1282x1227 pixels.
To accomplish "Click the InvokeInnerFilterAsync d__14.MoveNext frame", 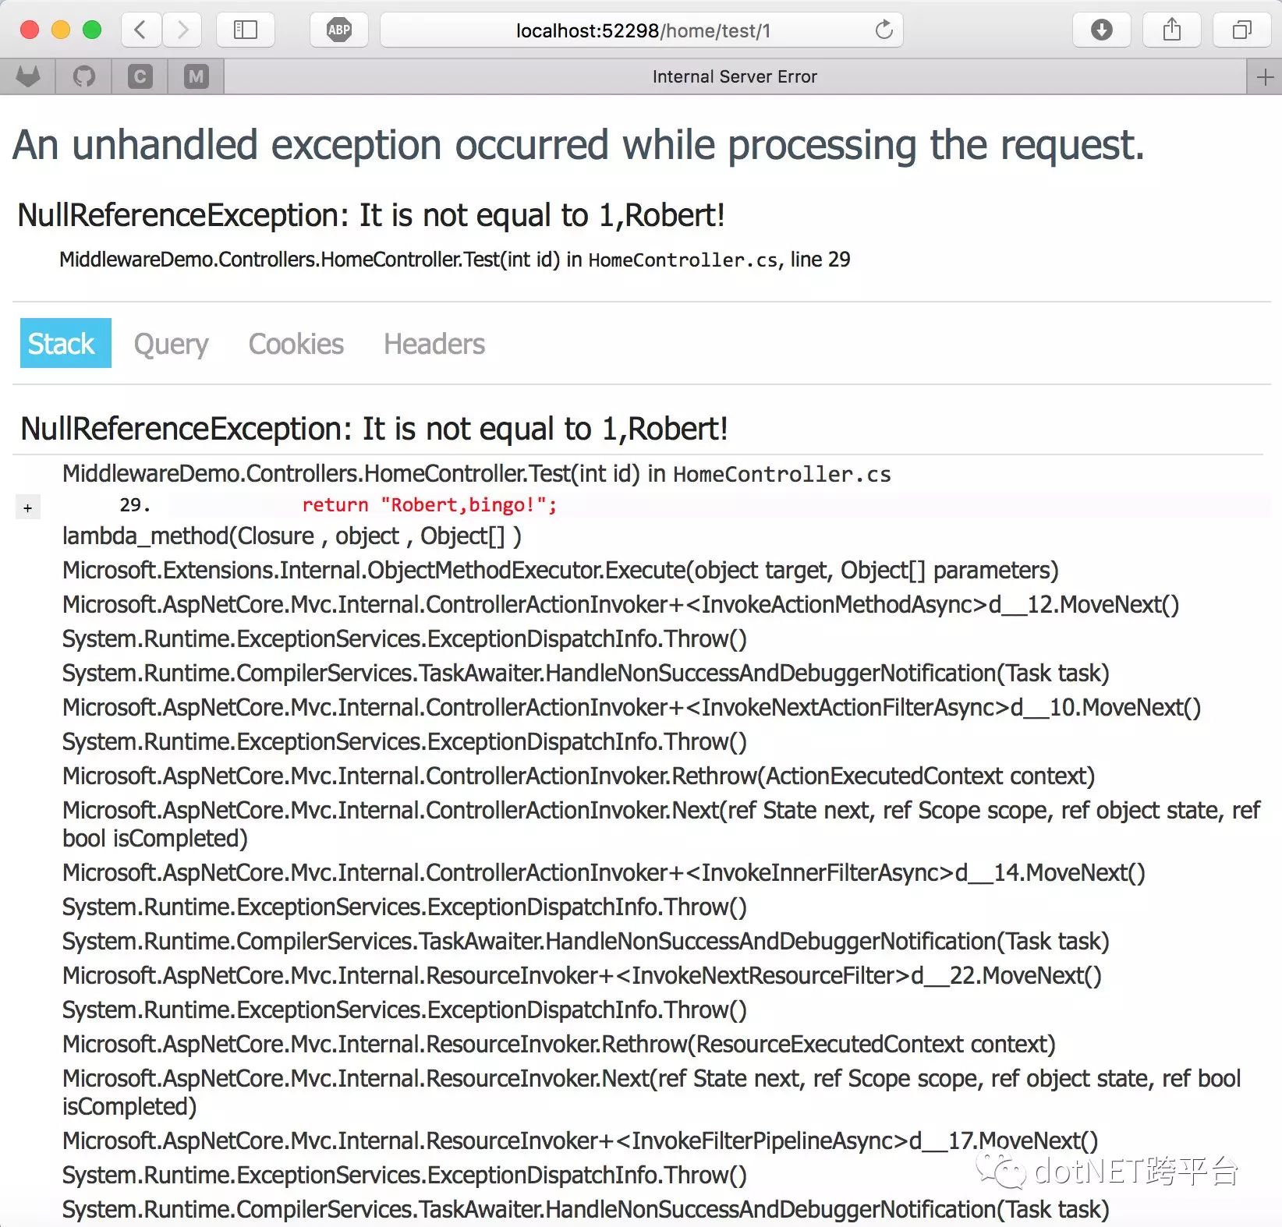I will click(604, 873).
